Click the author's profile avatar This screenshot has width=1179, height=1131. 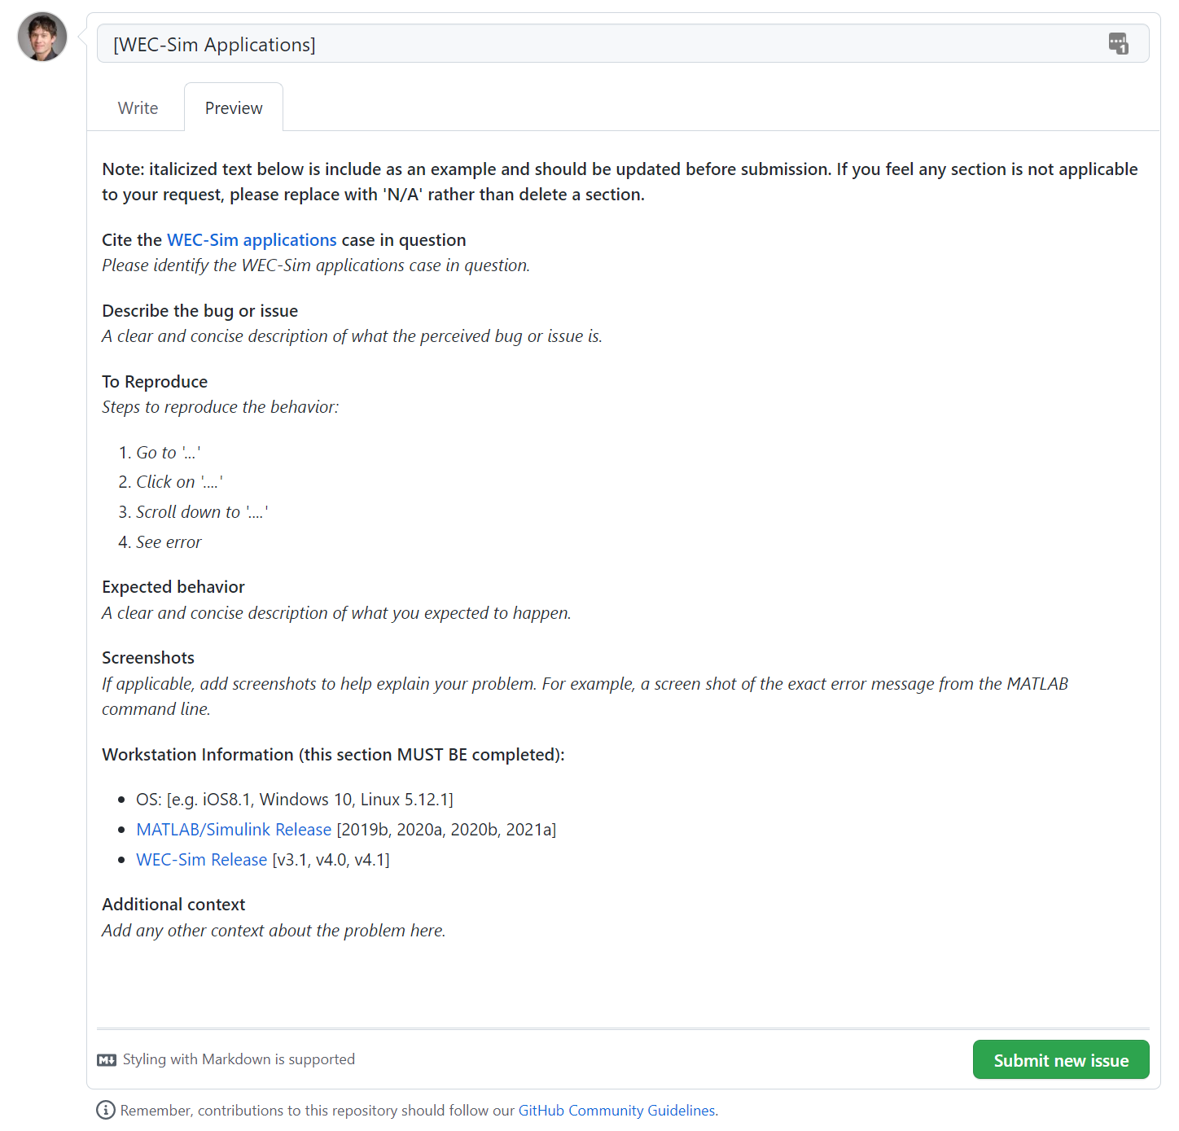coord(41,37)
